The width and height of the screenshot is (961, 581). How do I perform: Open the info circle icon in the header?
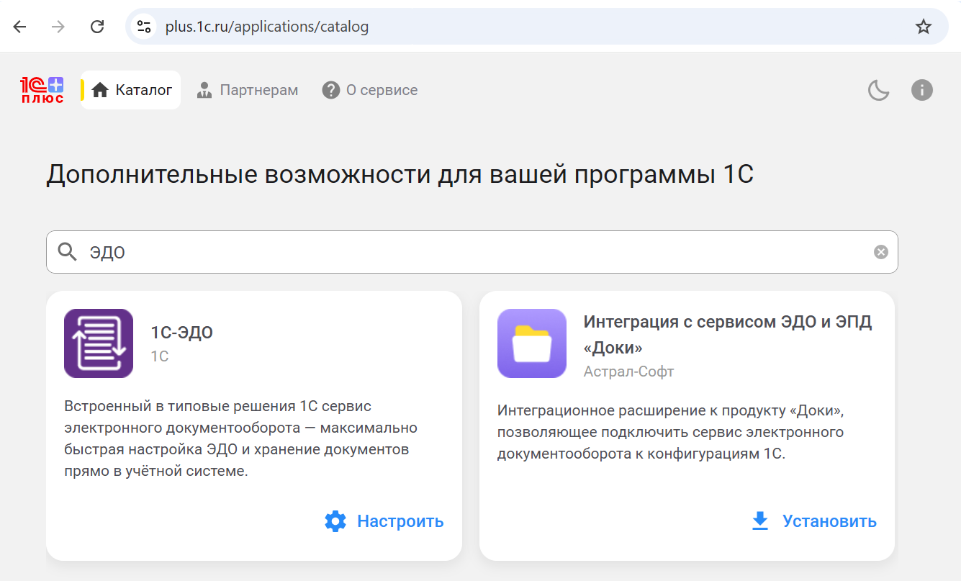tap(922, 90)
